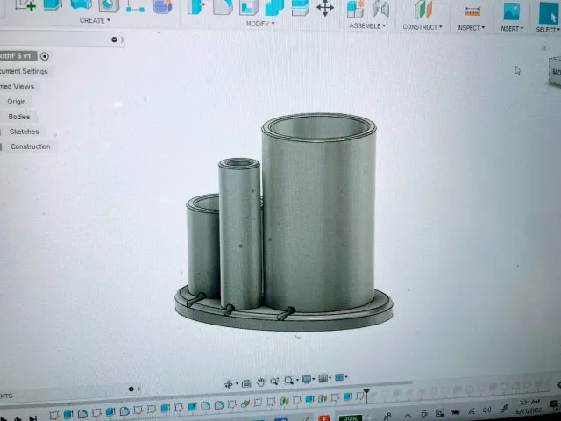Open Display Settings monitor icon

(x=307, y=379)
